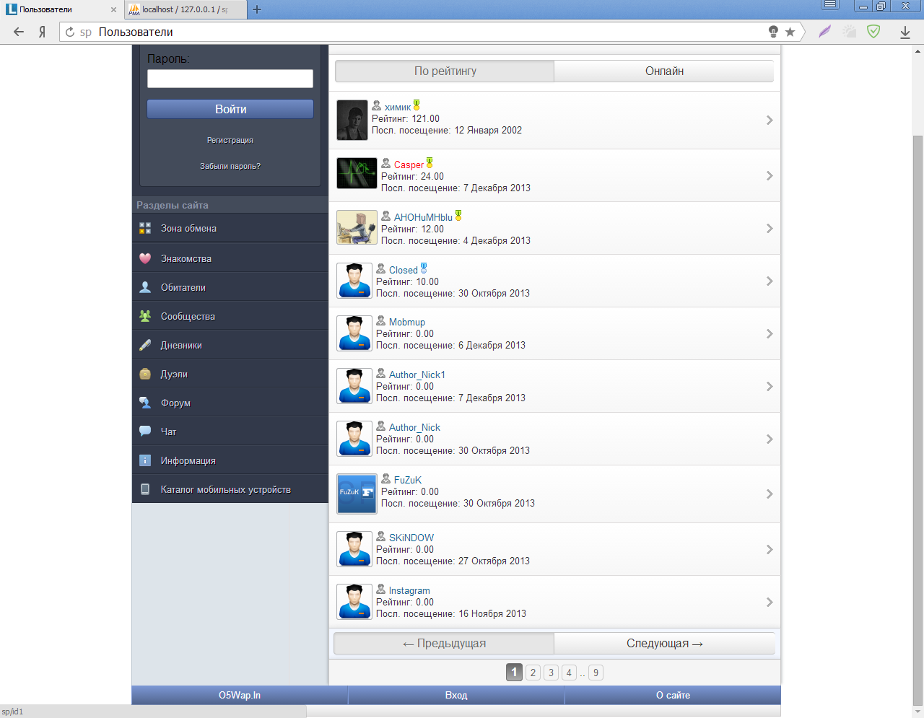The height and width of the screenshot is (718, 924).
Task: Open the FuZuK row chevron
Action: click(770, 494)
